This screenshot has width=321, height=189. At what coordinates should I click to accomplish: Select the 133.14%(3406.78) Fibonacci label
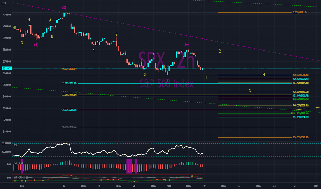(x=301, y=96)
